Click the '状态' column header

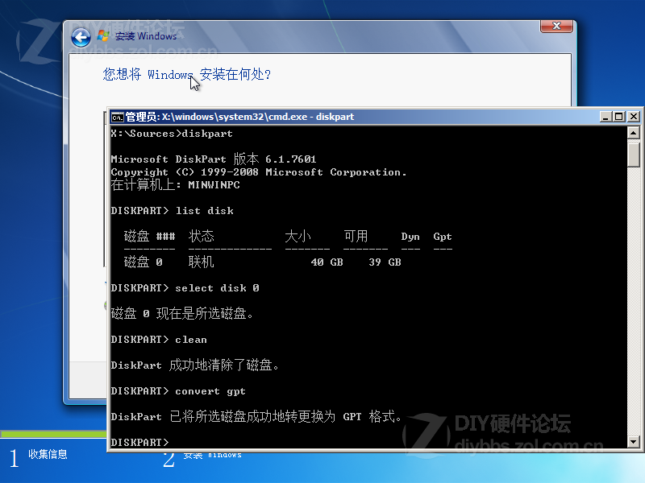(201, 236)
